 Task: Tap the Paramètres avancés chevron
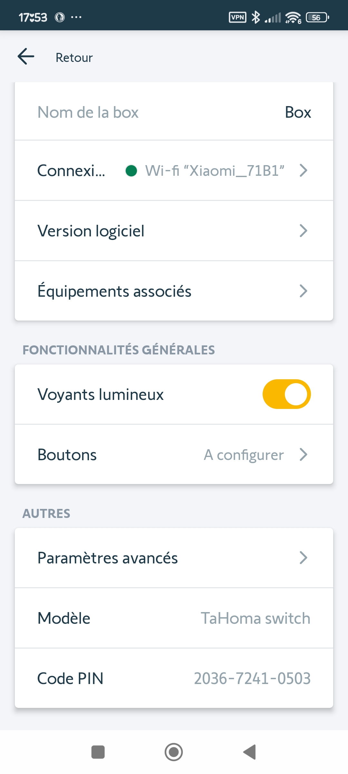pos(303,558)
